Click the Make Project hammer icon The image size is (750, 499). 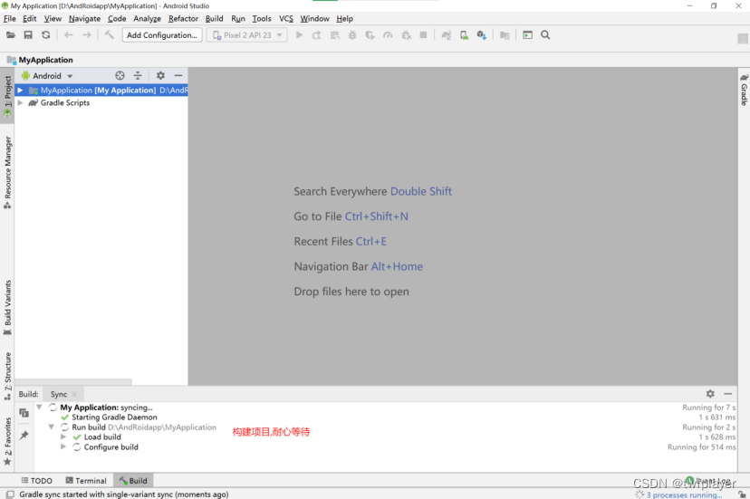[109, 35]
